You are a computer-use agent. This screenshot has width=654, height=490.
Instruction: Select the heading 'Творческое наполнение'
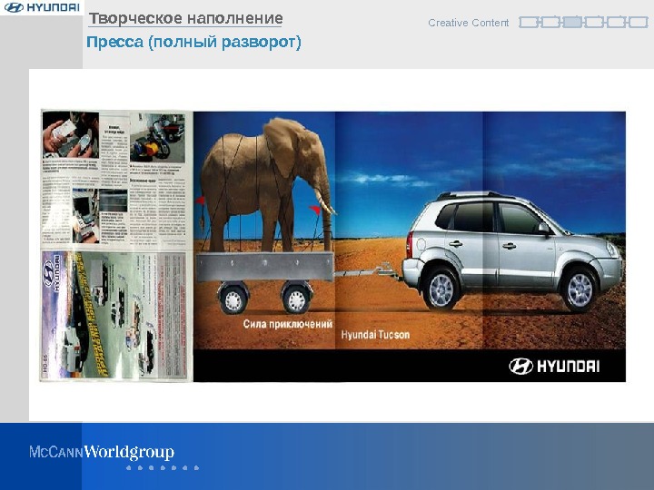tap(185, 18)
